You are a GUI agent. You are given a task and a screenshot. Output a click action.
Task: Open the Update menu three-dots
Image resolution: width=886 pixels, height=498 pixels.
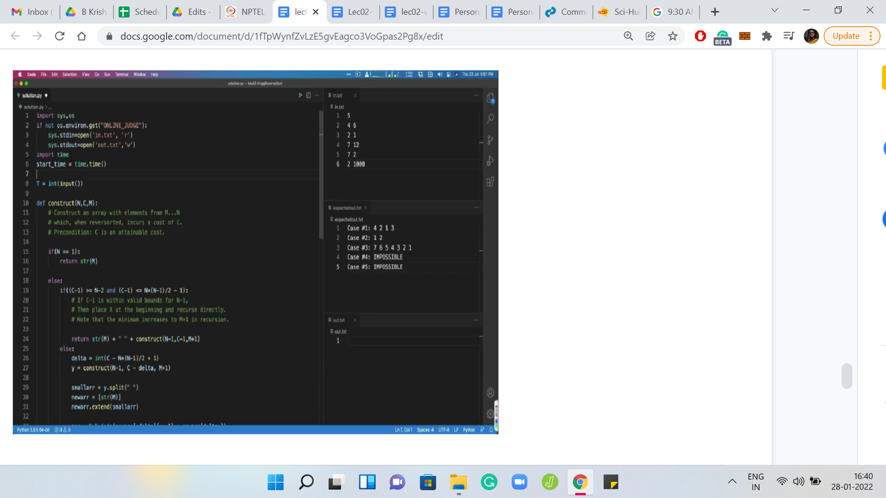[871, 36]
